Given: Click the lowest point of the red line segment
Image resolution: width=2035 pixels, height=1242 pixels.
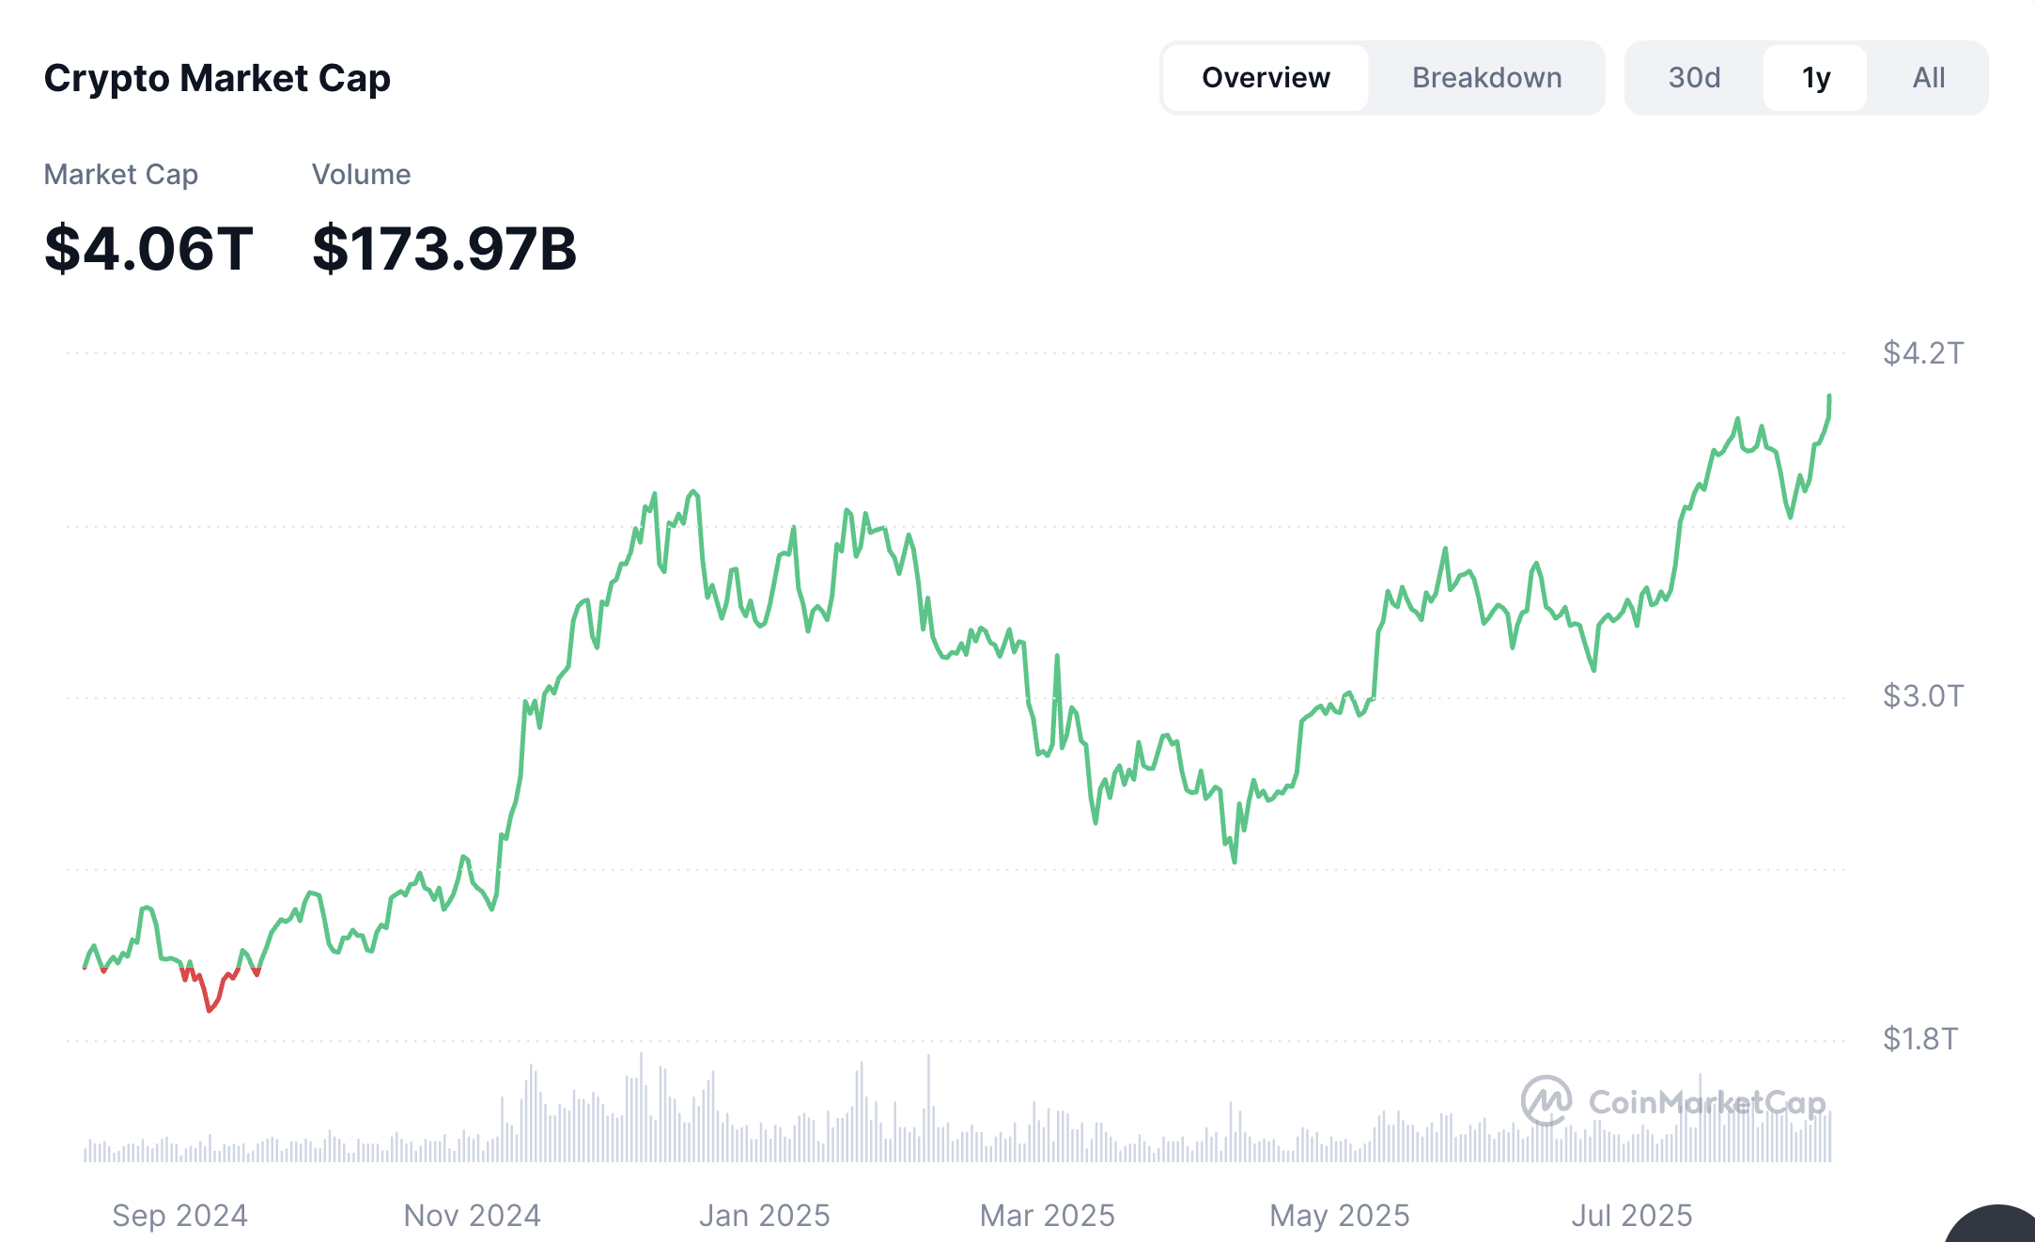Looking at the screenshot, I should (x=210, y=1011).
